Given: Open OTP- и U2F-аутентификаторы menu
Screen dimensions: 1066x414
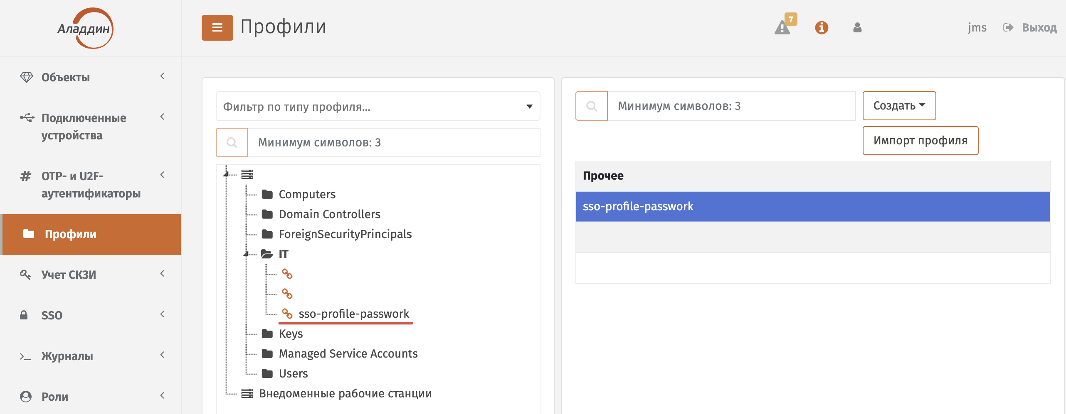Looking at the screenshot, I should (91, 185).
